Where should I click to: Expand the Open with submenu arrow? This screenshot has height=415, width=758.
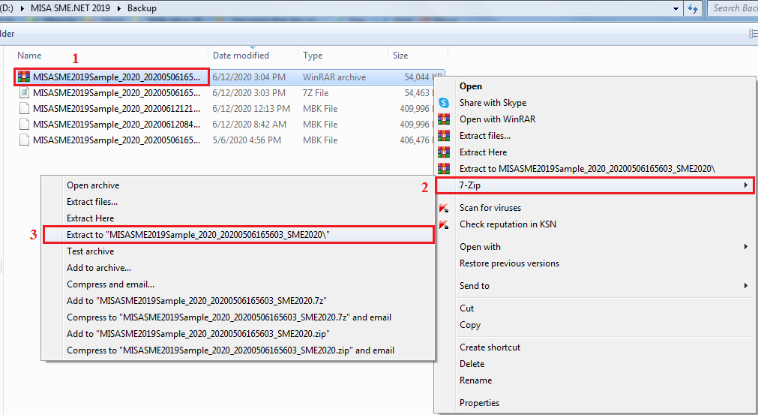tap(746, 247)
